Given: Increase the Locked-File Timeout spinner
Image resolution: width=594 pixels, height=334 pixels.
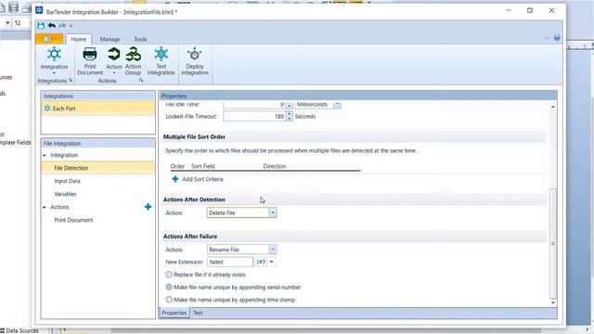Looking at the screenshot, I should pos(290,114).
